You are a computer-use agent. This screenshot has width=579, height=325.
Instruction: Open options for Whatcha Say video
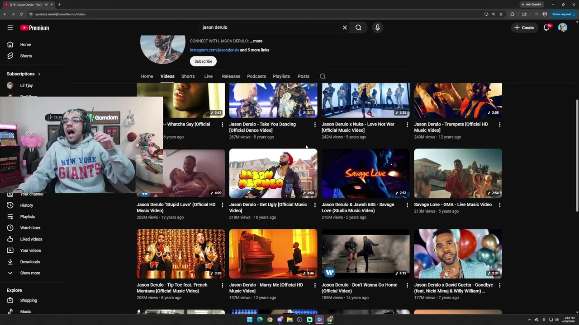(x=222, y=125)
